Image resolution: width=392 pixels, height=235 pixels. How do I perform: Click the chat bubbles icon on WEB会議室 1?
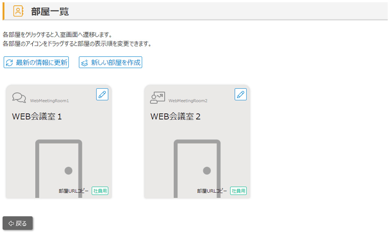coord(19,98)
